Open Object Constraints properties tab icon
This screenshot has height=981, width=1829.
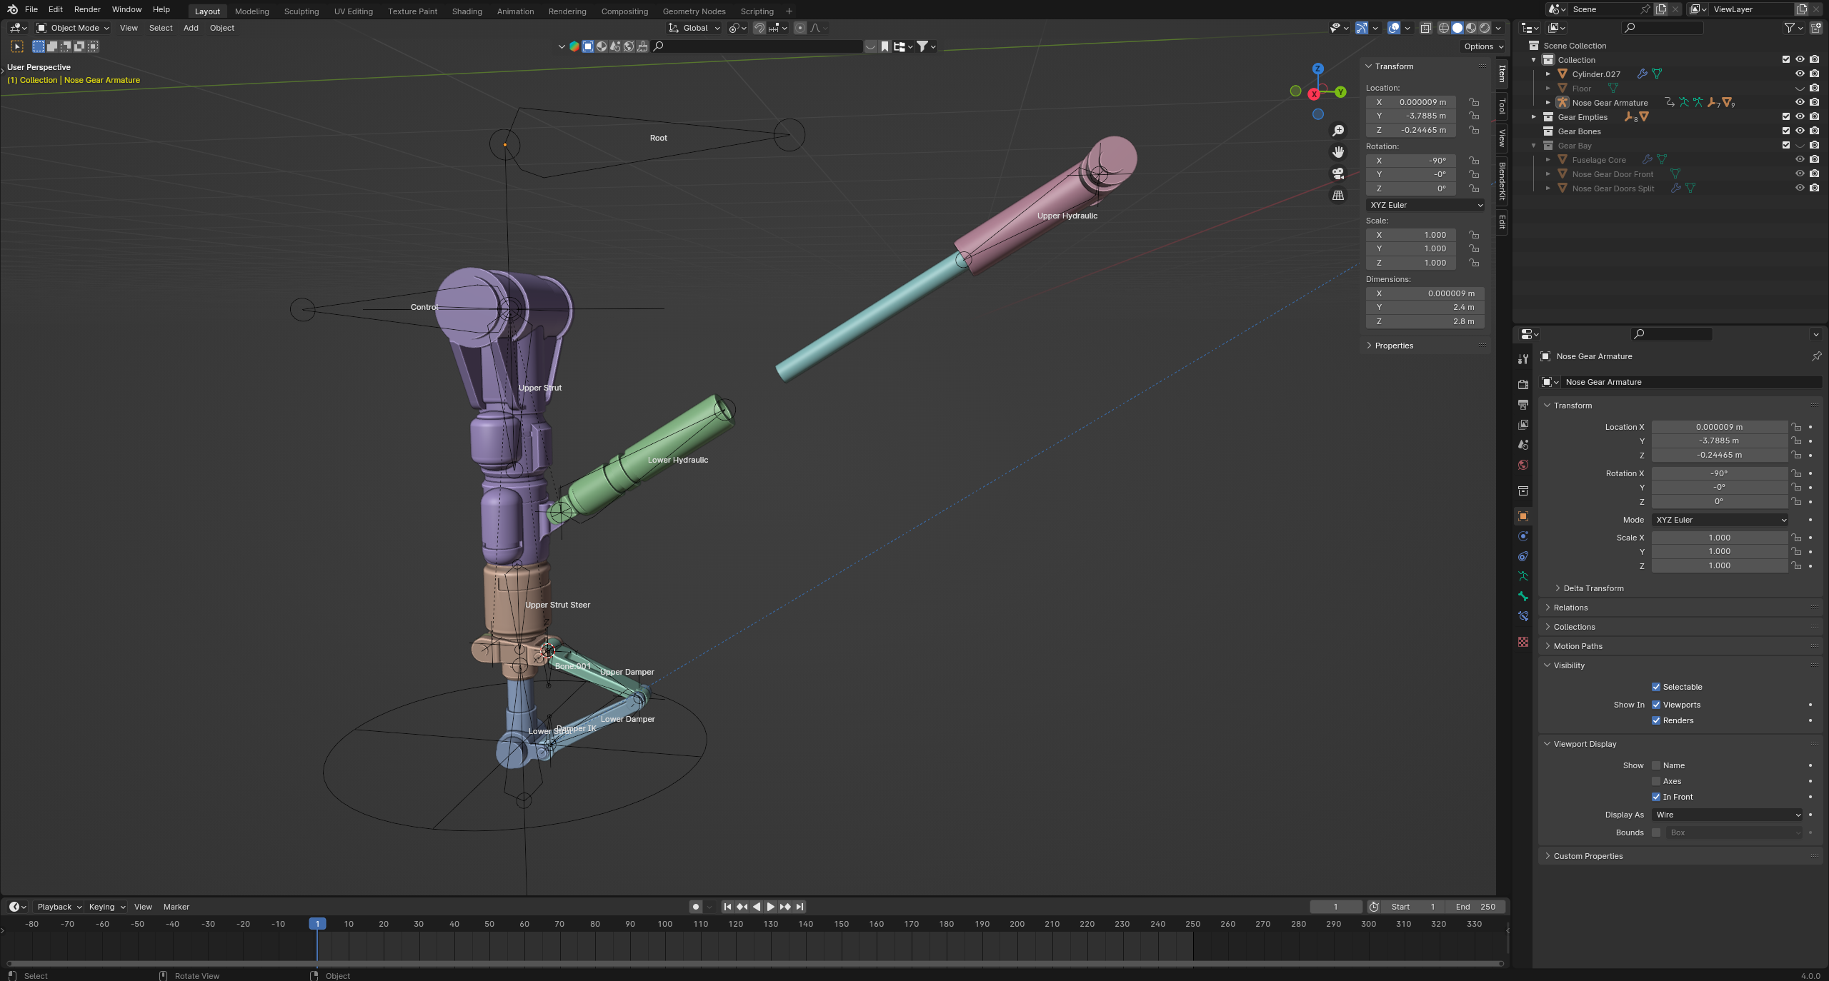[1523, 556]
